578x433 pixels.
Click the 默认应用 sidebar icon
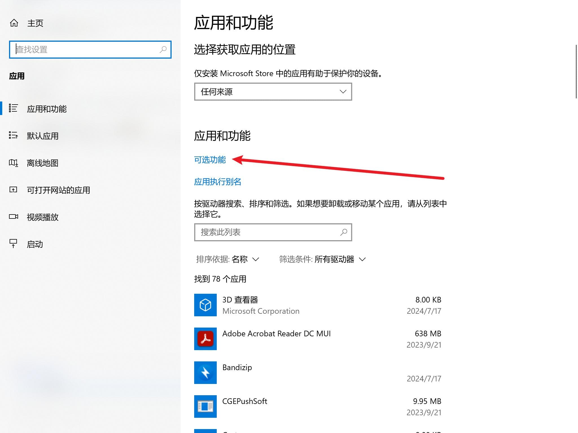click(x=13, y=135)
